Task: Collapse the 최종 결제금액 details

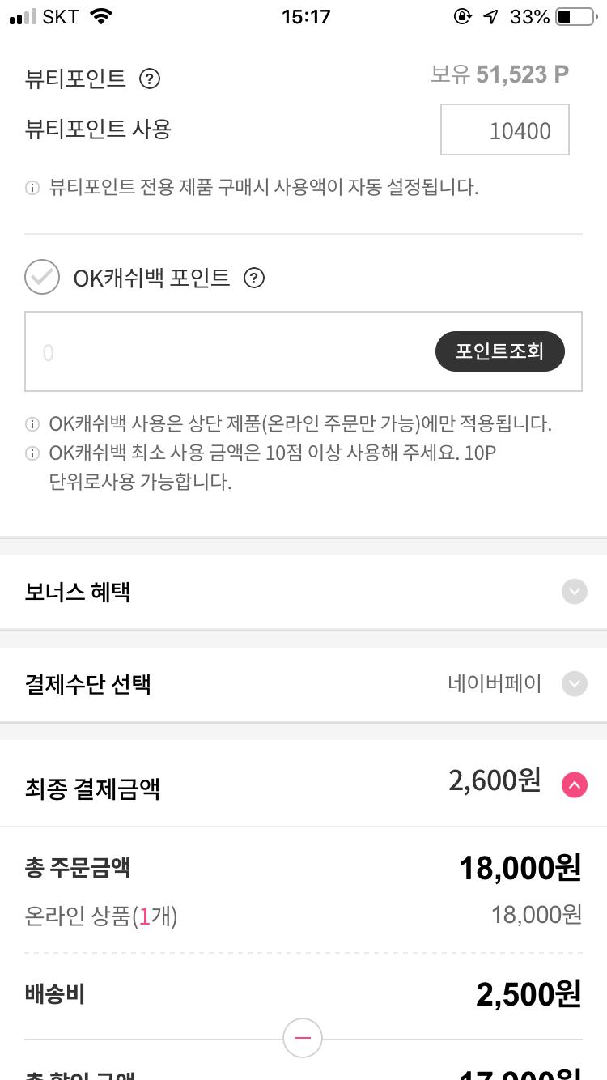Action: point(574,784)
